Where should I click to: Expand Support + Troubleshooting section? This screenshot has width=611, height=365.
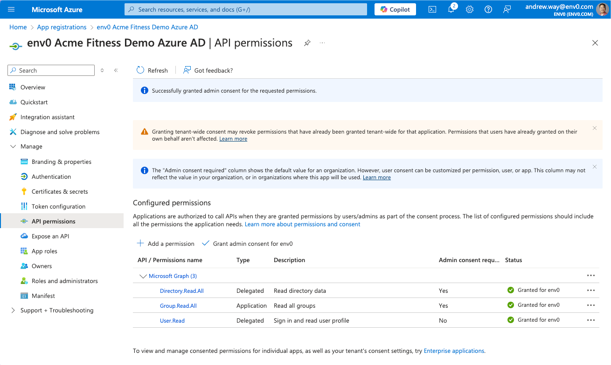coord(13,311)
